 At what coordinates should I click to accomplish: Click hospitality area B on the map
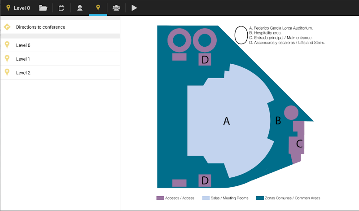[278, 120]
